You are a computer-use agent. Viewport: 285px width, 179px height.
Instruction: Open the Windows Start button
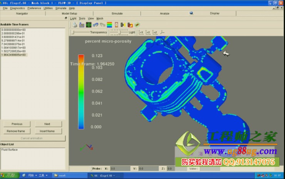(x=8, y=175)
